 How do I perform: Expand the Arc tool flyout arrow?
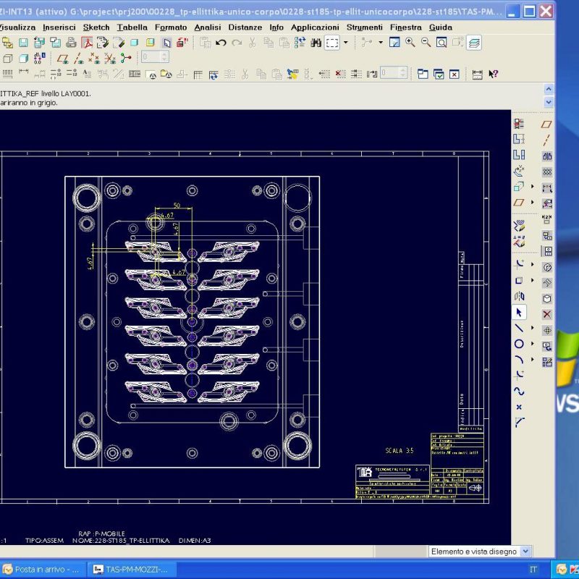[532, 359]
